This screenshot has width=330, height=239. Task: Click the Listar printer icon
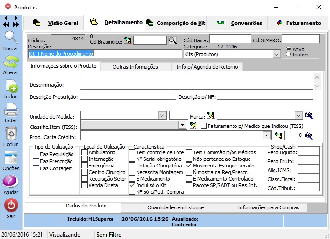[x=11, y=110]
